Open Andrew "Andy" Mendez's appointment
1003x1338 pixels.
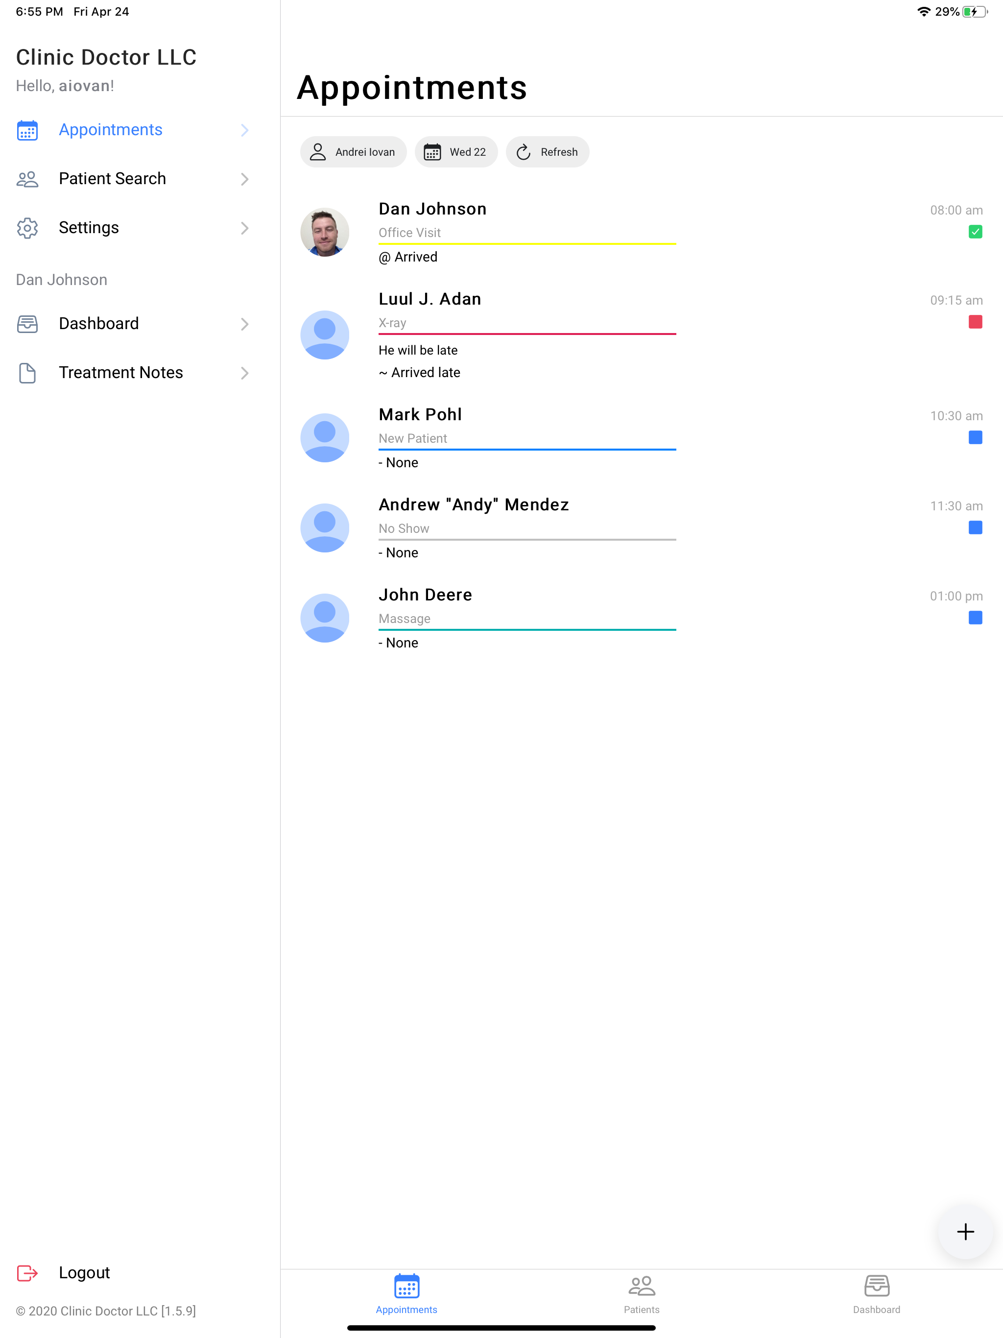(641, 528)
